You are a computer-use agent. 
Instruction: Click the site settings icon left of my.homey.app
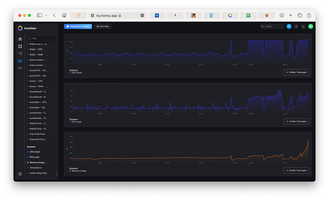[93, 16]
